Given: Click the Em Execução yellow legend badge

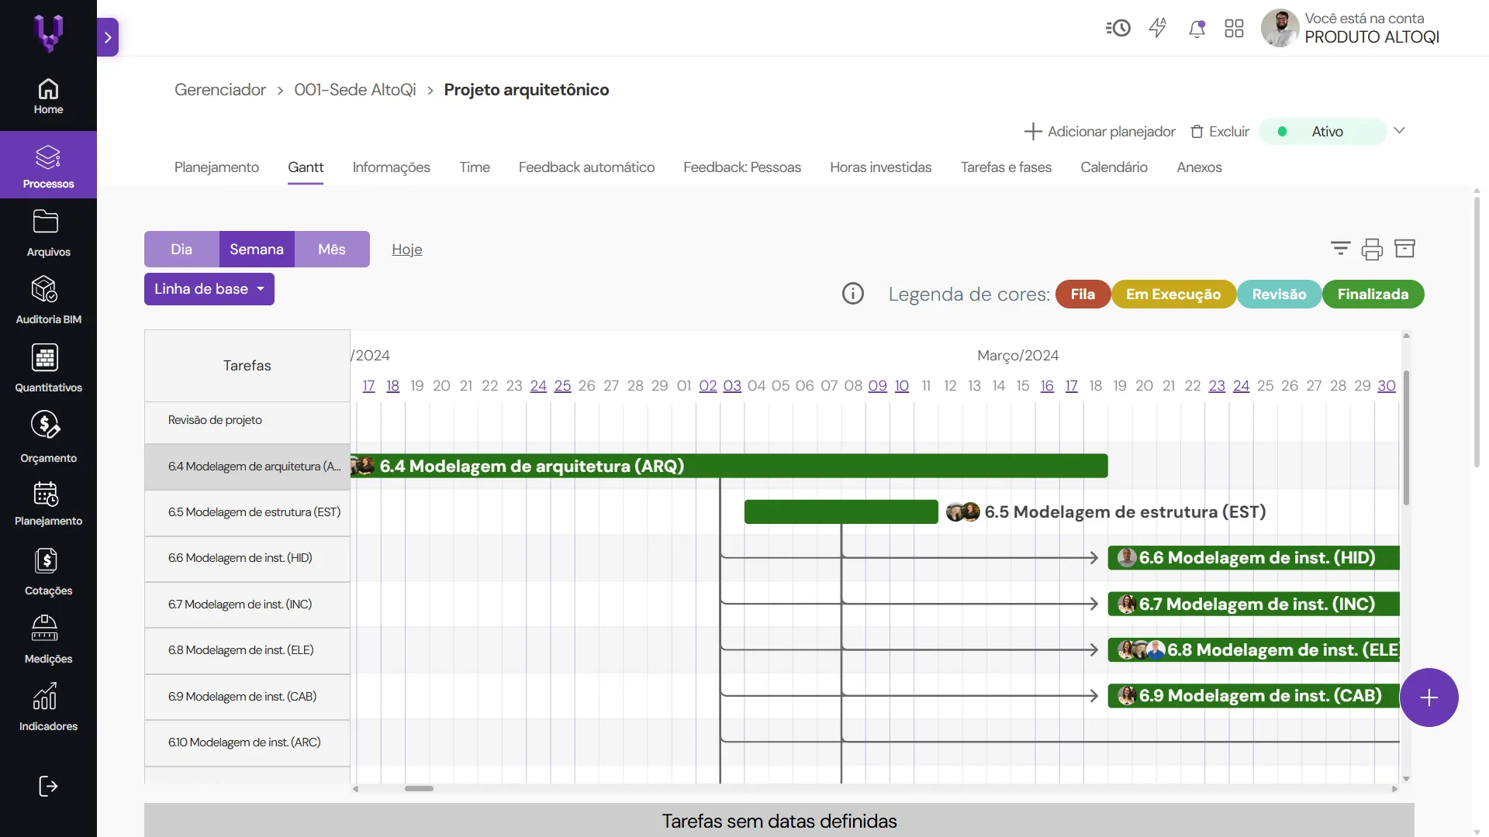Looking at the screenshot, I should pyautogui.click(x=1173, y=294).
